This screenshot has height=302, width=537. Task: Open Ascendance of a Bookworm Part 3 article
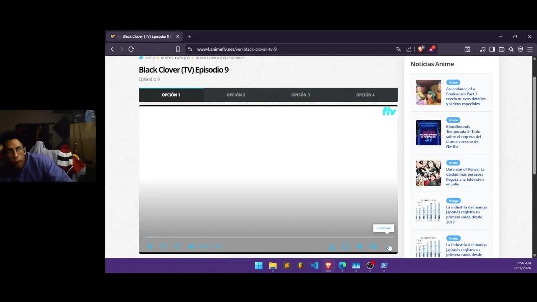pyautogui.click(x=466, y=96)
